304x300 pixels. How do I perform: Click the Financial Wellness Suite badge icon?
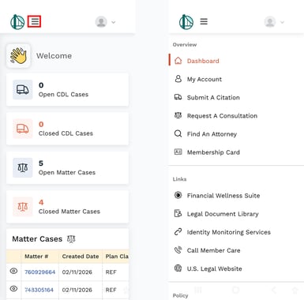pos(178,195)
